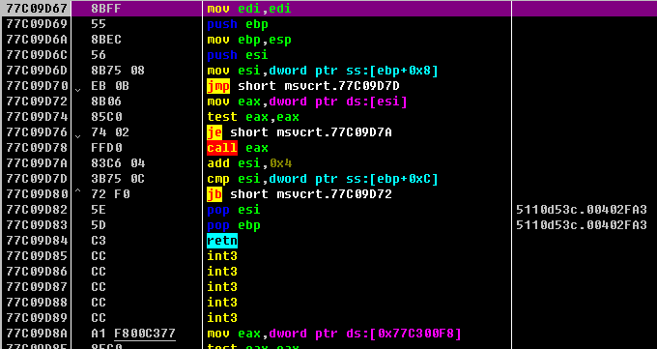The height and width of the screenshot is (349, 657).
Task: Select 'cmp esi,dword ptr ss:[ebp+0xC]' instruction
Action: pos(323,179)
